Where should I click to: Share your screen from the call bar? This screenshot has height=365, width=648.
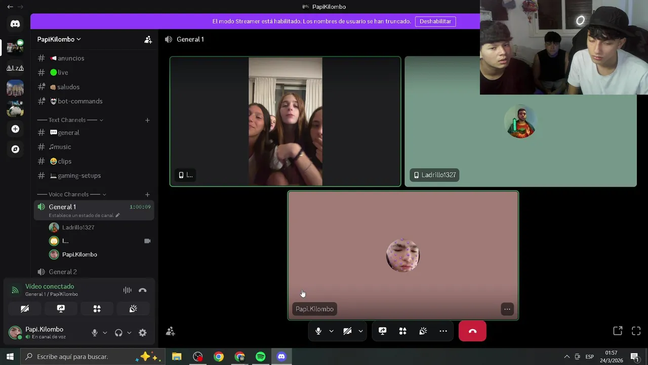(383, 331)
